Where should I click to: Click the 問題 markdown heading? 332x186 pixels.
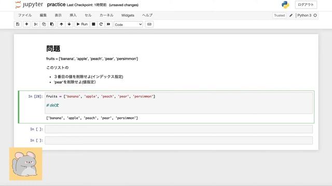[x=53, y=49]
